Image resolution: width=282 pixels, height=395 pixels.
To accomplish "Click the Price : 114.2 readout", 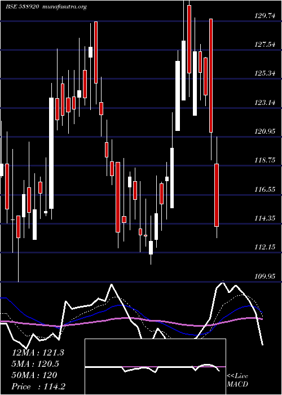I will (x=39, y=387).
